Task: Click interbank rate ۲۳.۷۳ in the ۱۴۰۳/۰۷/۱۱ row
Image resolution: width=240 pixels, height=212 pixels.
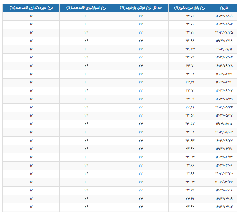Action: 190,49
